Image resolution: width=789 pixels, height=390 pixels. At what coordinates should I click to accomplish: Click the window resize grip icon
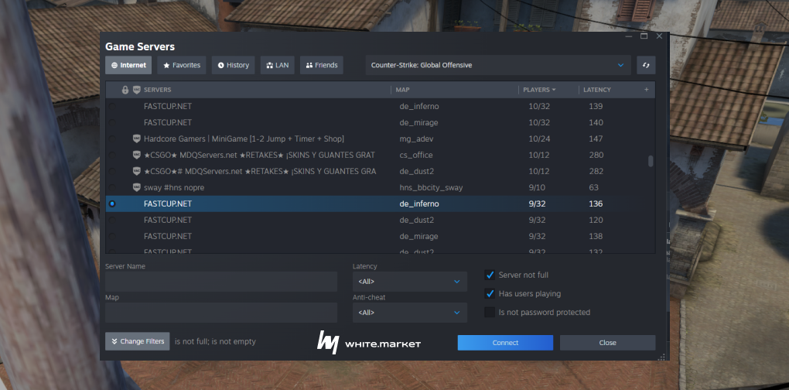(x=661, y=357)
